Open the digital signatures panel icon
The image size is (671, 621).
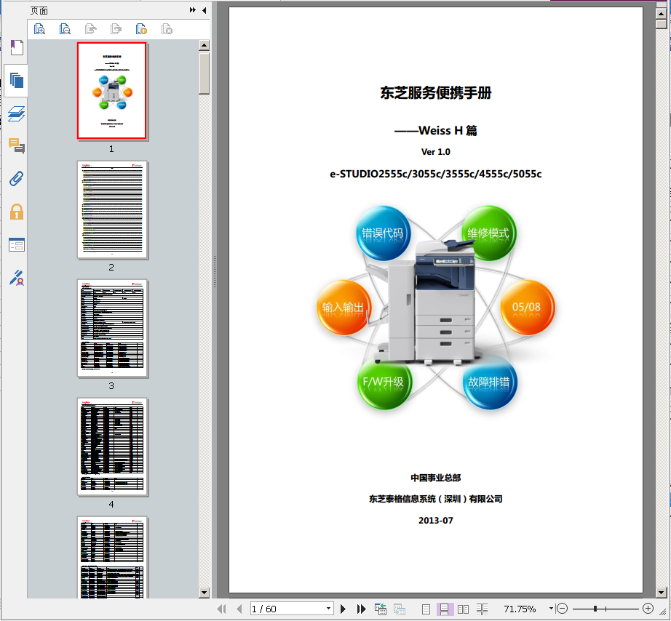pyautogui.click(x=16, y=278)
